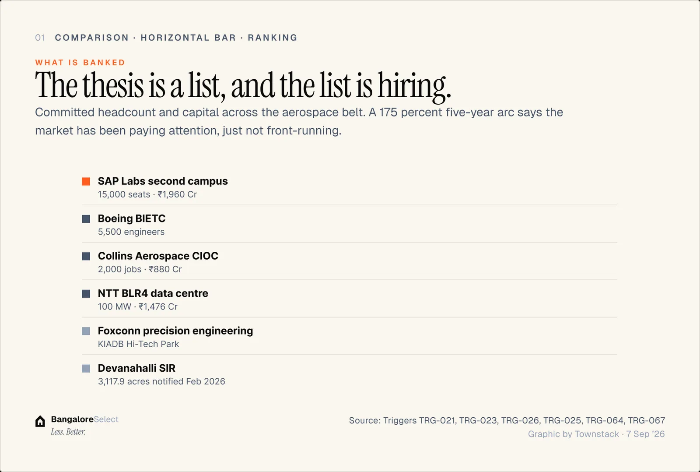This screenshot has height=472, width=700.
Task: Click the orange square beside SAP Labs second campus
Action: coord(86,181)
